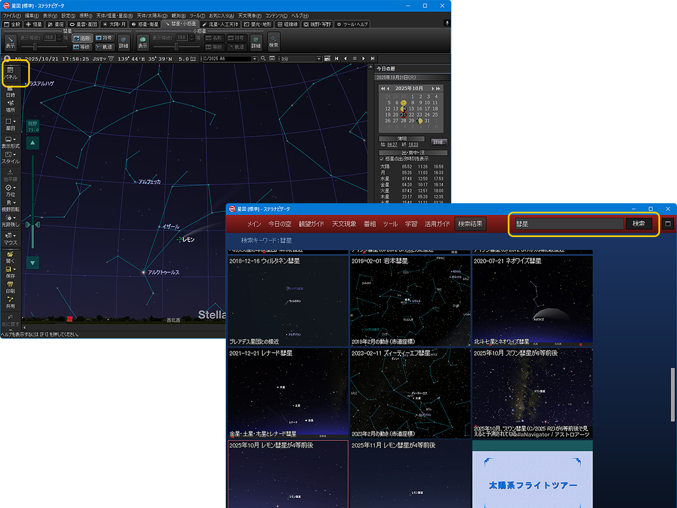Viewport: 677px width, 508px height.
Task: Click the comet 詳細 details icon
Action: pyautogui.click(x=123, y=42)
